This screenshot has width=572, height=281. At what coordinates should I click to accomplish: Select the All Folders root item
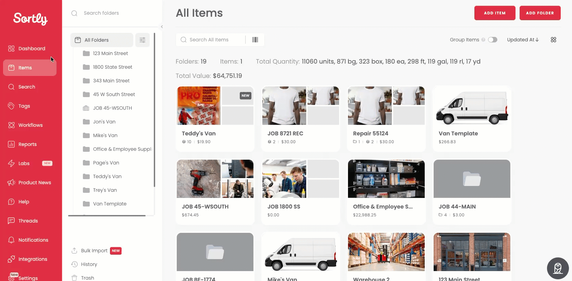click(102, 40)
